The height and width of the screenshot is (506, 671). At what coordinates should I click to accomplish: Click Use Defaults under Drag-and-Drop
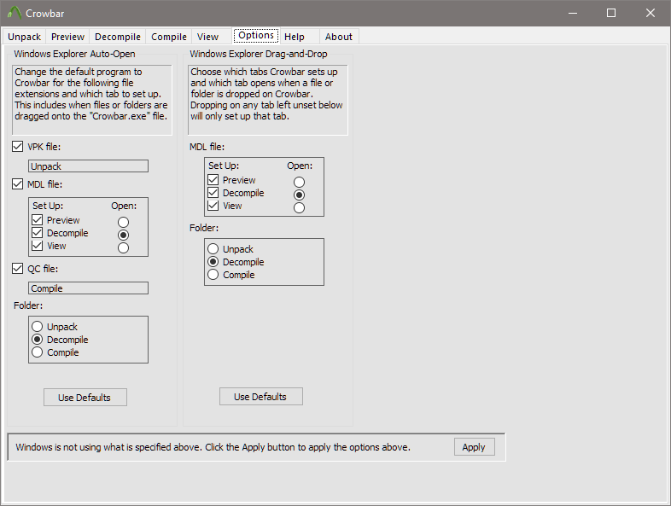261,397
